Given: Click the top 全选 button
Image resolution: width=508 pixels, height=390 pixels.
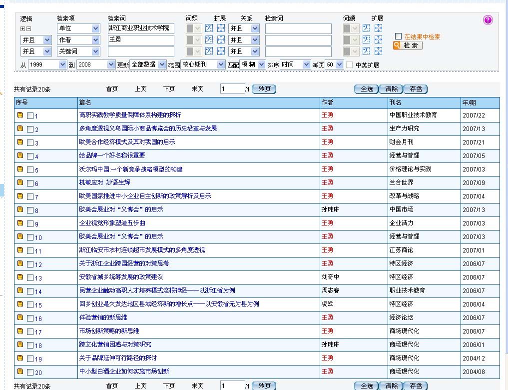Looking at the screenshot, I should (x=367, y=89).
